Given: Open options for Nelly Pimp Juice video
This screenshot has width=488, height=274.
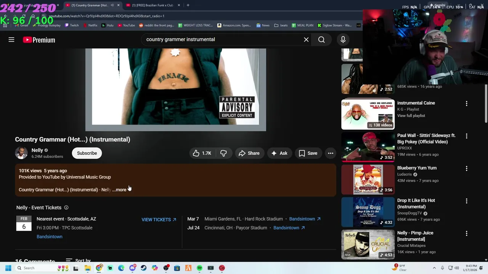Looking at the screenshot, I should pyautogui.click(x=466, y=233).
